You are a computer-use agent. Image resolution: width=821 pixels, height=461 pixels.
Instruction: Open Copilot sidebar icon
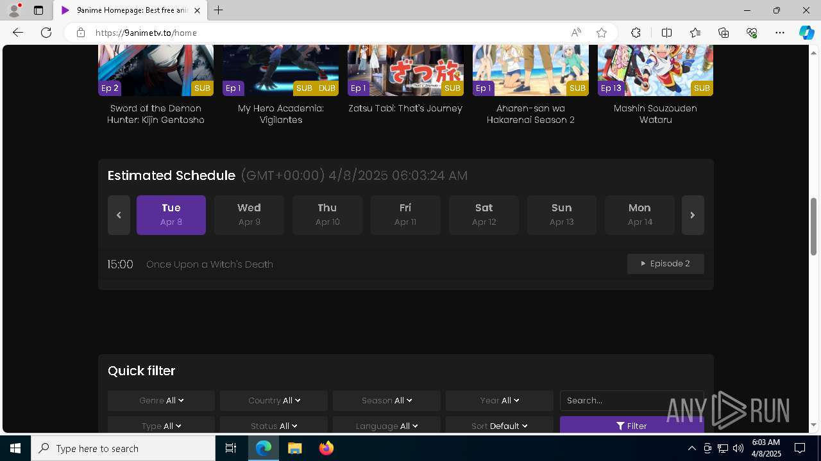click(x=806, y=33)
